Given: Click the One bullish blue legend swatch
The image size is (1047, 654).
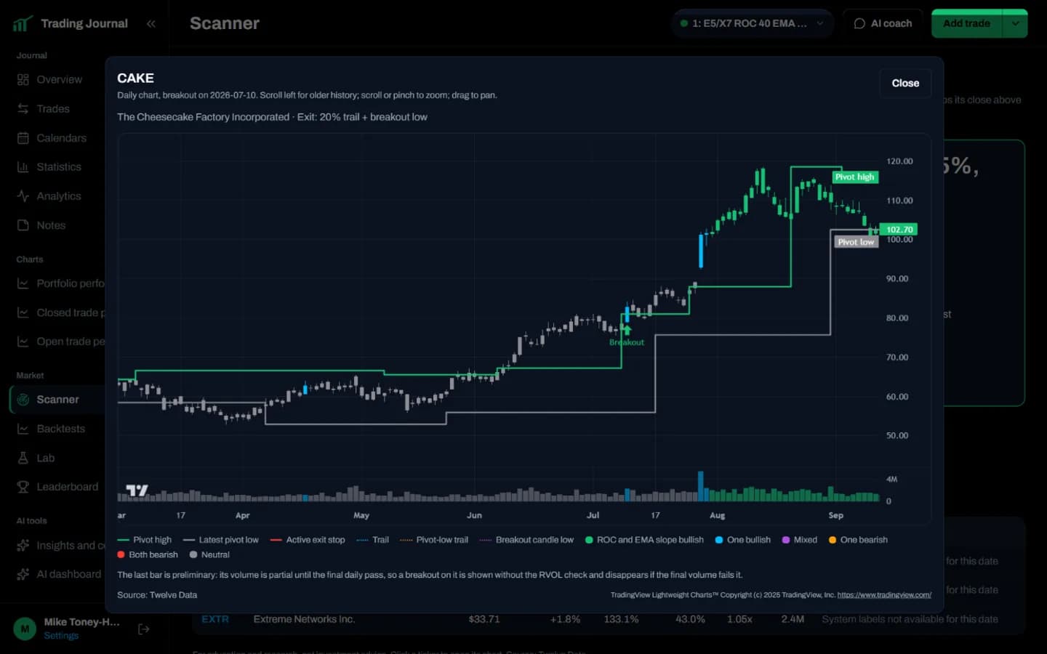Looking at the screenshot, I should point(719,540).
